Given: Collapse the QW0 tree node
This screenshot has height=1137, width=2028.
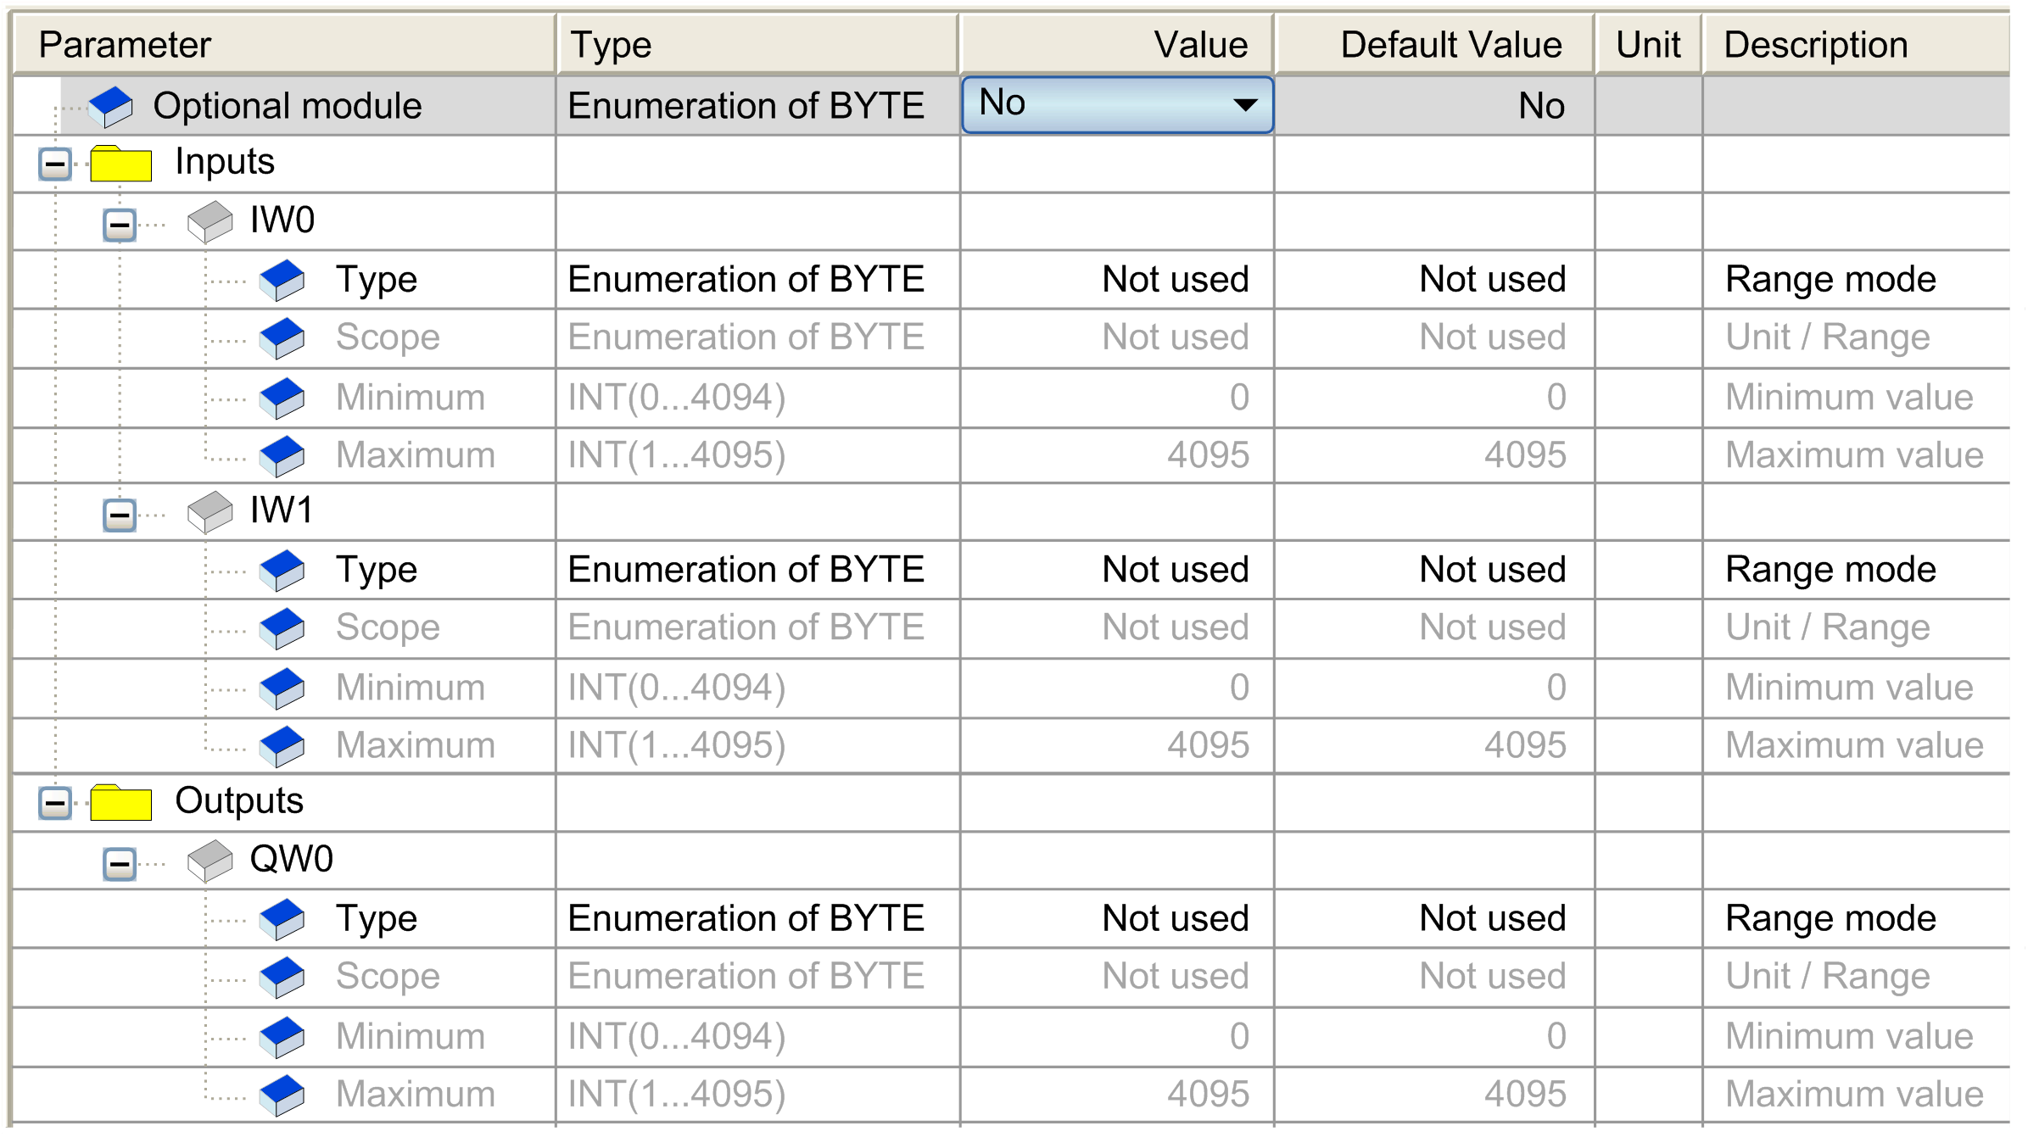Looking at the screenshot, I should pyautogui.click(x=120, y=864).
